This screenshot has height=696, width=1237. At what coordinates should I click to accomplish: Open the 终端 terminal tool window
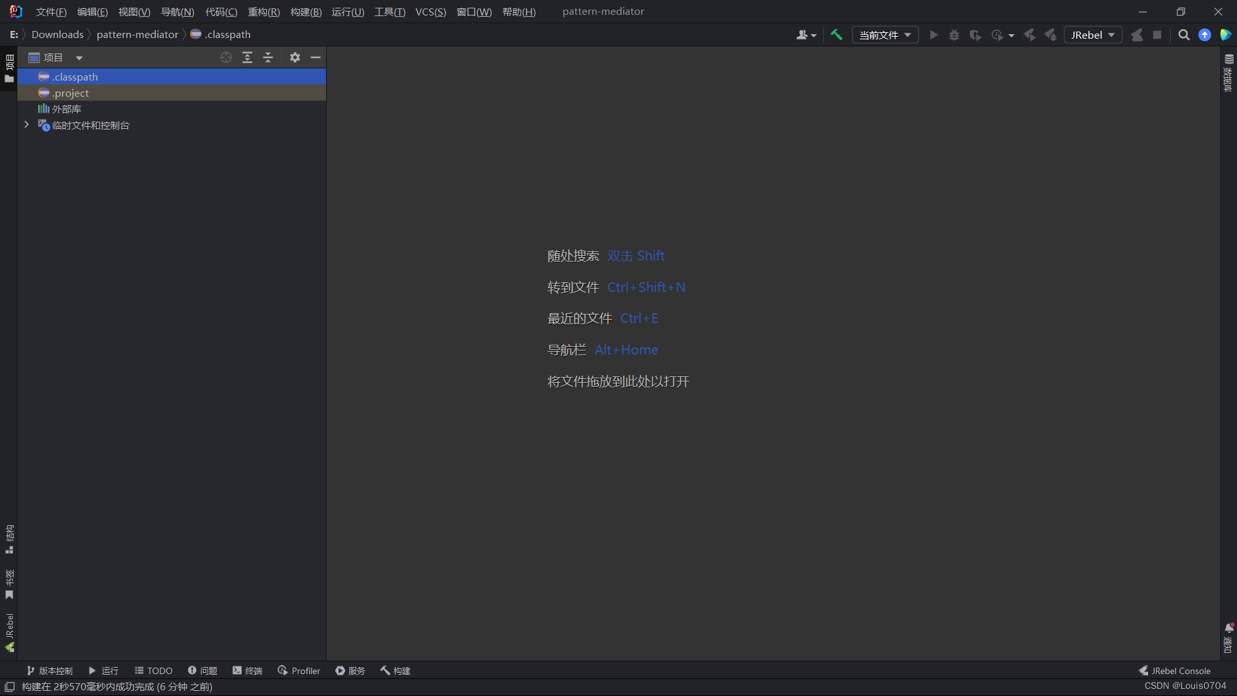pos(247,671)
